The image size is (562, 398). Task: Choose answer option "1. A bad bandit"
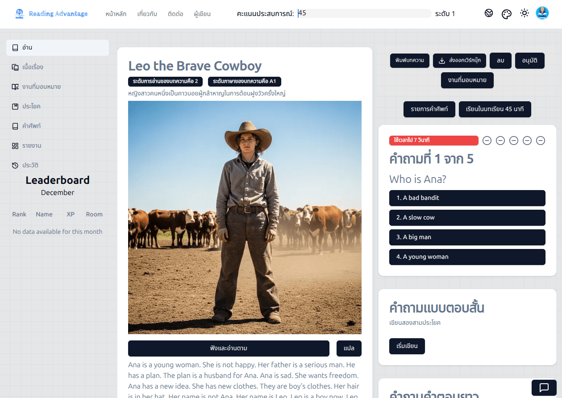coord(467,198)
